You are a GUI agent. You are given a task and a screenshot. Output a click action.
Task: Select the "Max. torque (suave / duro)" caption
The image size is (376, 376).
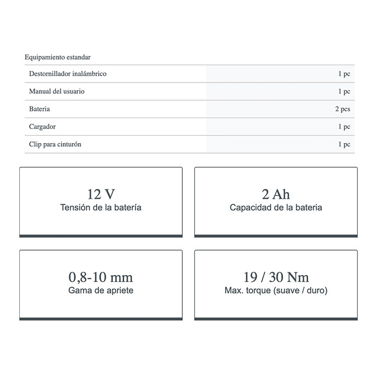[276, 290]
